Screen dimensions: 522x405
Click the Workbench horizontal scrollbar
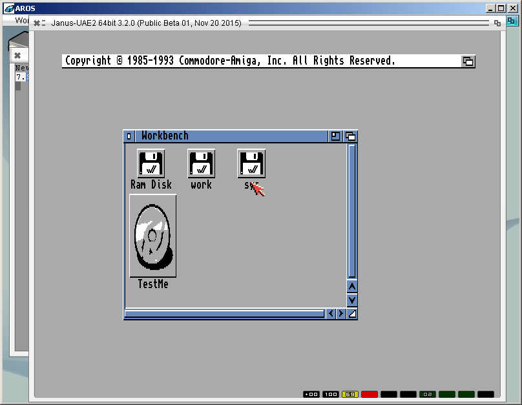point(224,313)
